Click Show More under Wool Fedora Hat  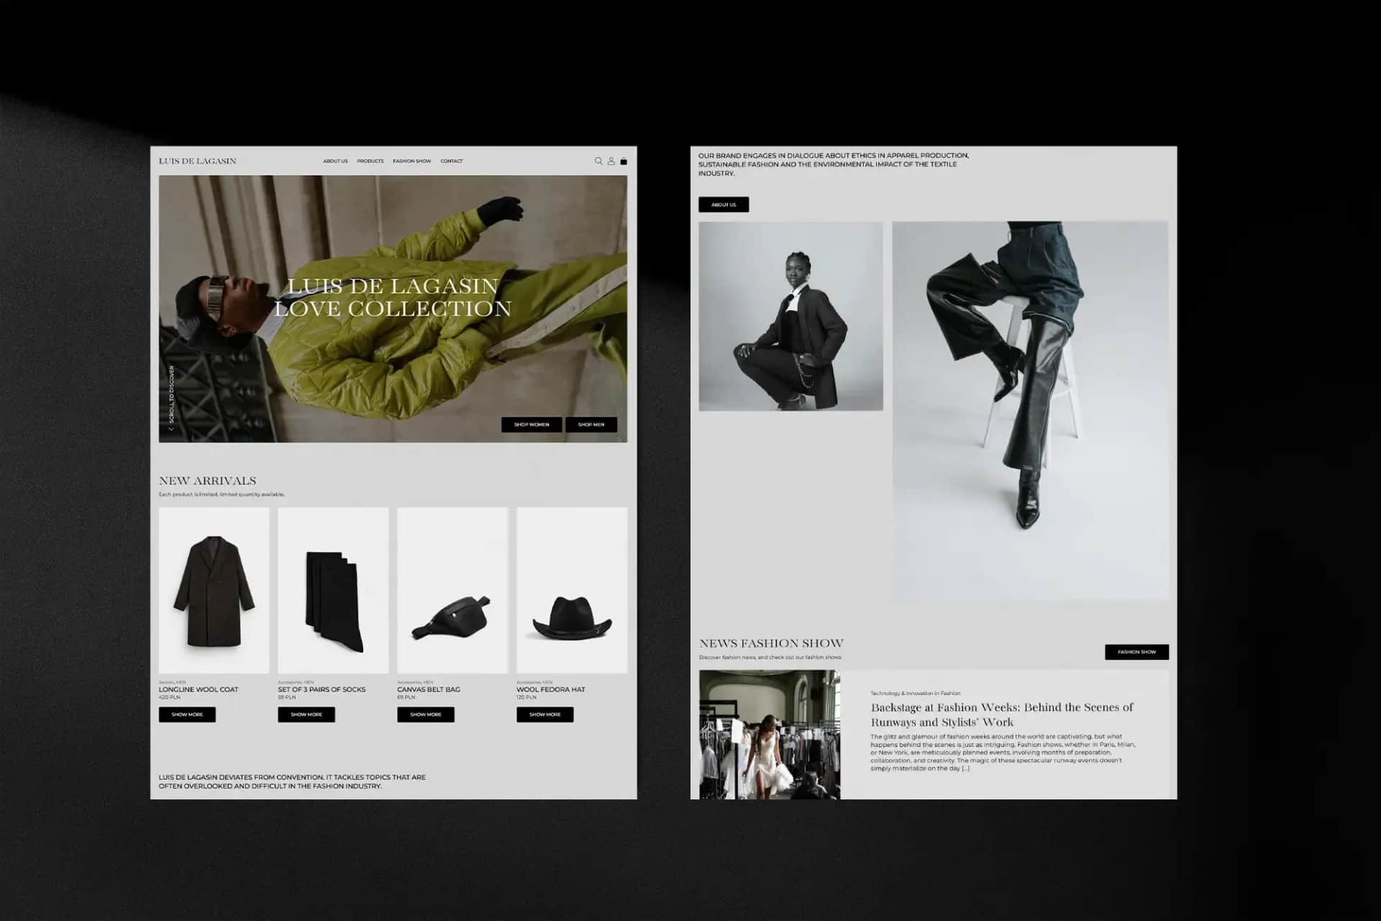pos(544,714)
